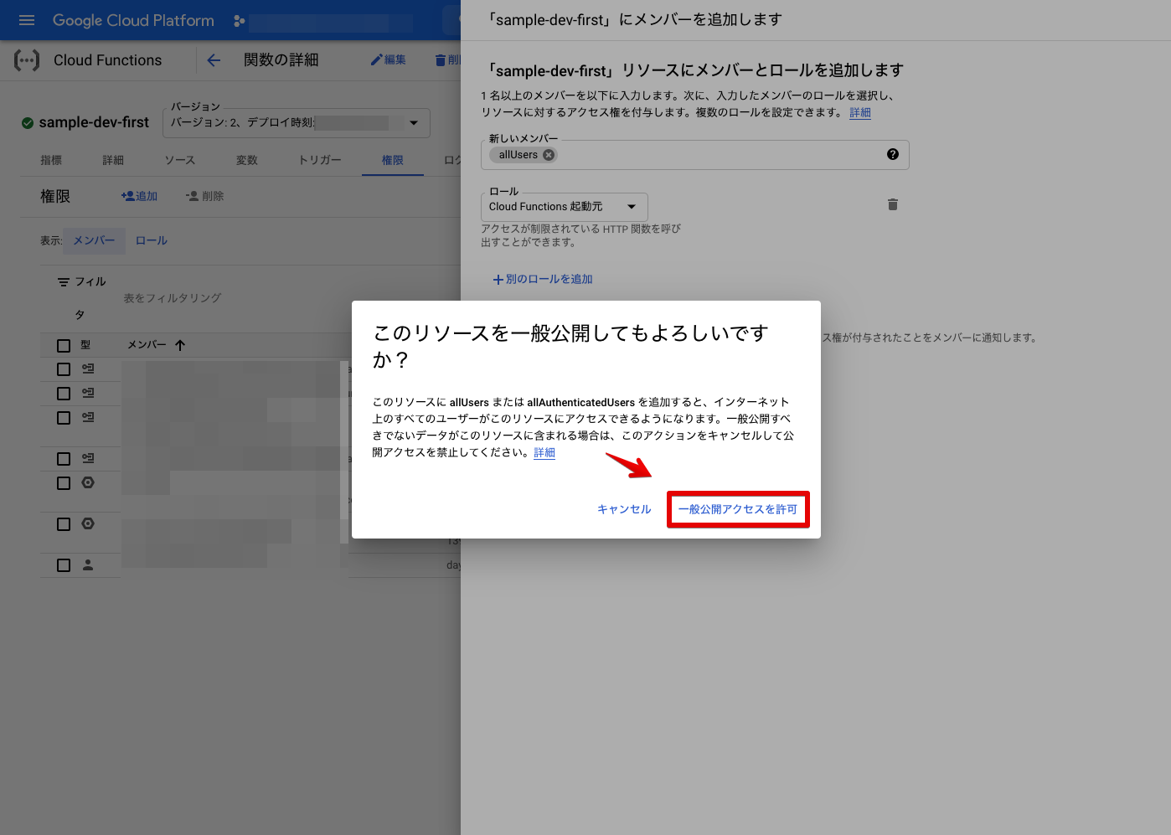
Task: Sort by メンバー with the up arrow
Action: point(180,345)
